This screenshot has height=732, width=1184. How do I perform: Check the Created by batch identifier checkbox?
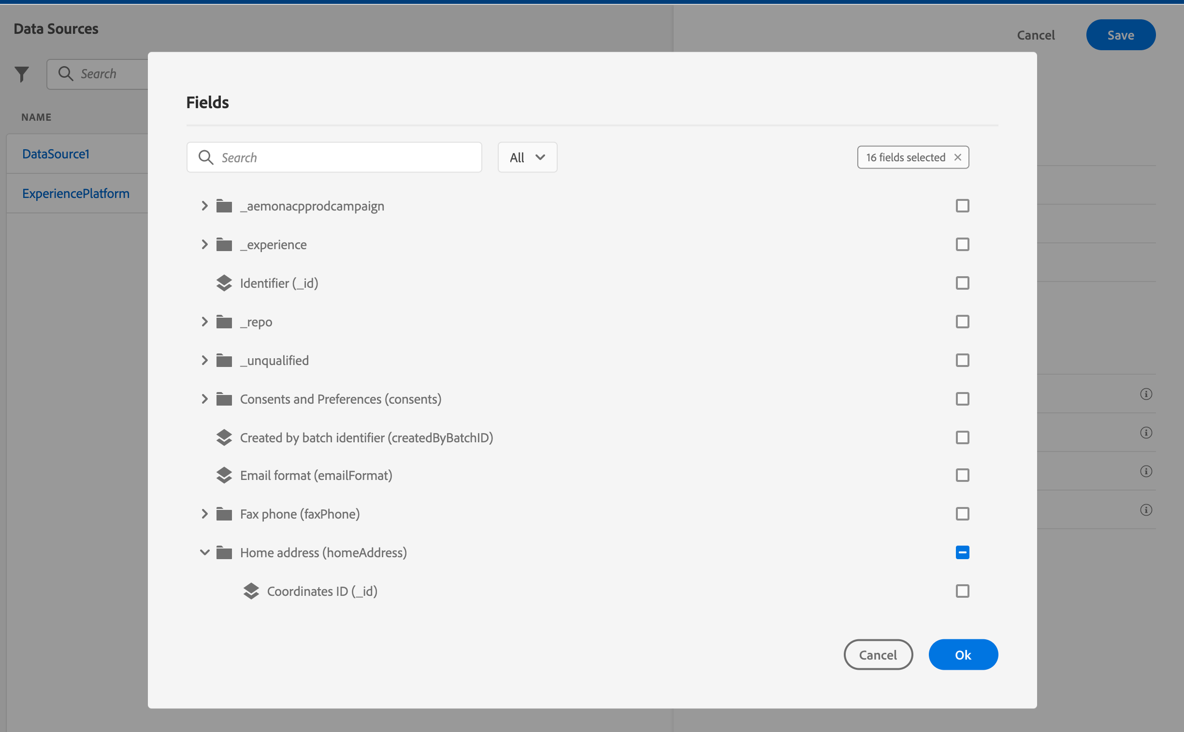click(962, 437)
